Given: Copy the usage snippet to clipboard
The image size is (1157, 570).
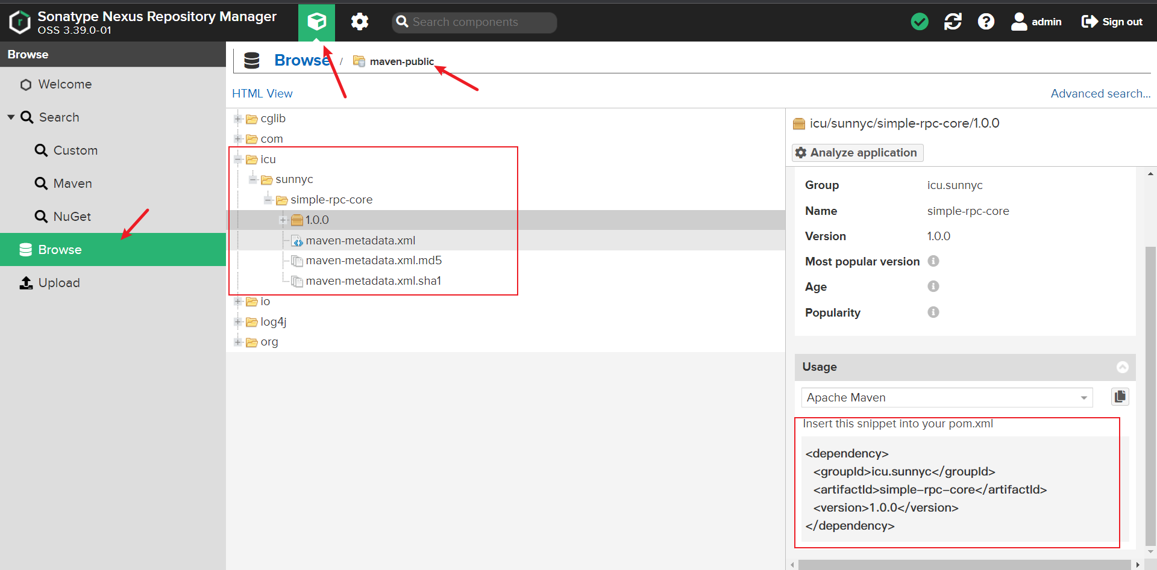Looking at the screenshot, I should (x=1120, y=397).
